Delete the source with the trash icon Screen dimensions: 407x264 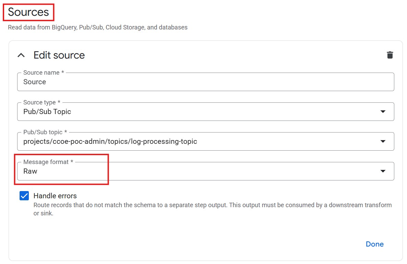click(390, 55)
